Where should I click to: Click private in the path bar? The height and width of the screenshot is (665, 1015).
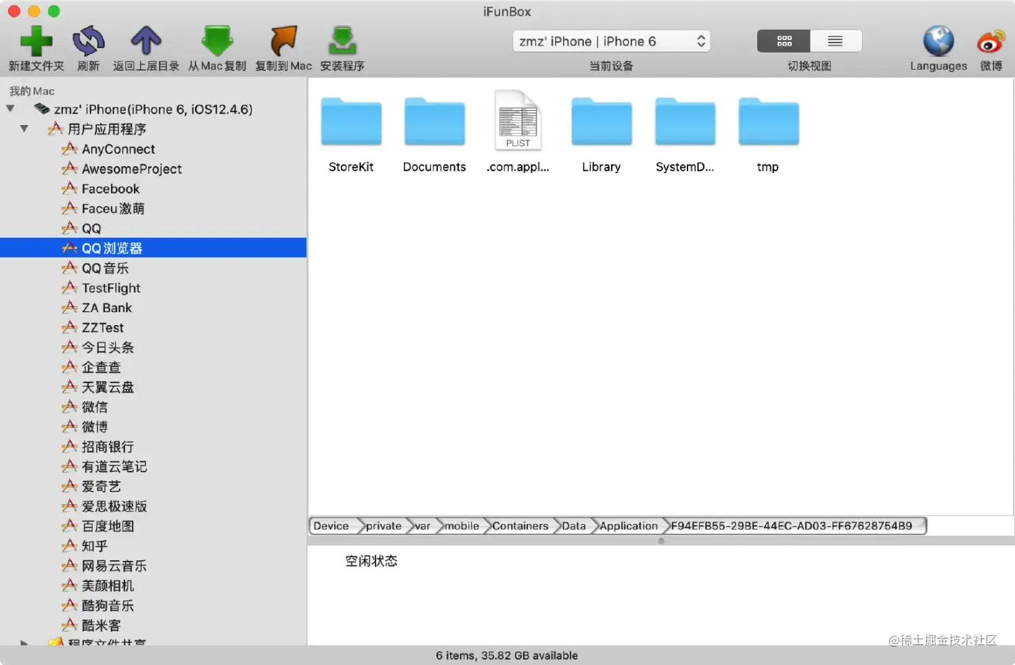coord(384,526)
